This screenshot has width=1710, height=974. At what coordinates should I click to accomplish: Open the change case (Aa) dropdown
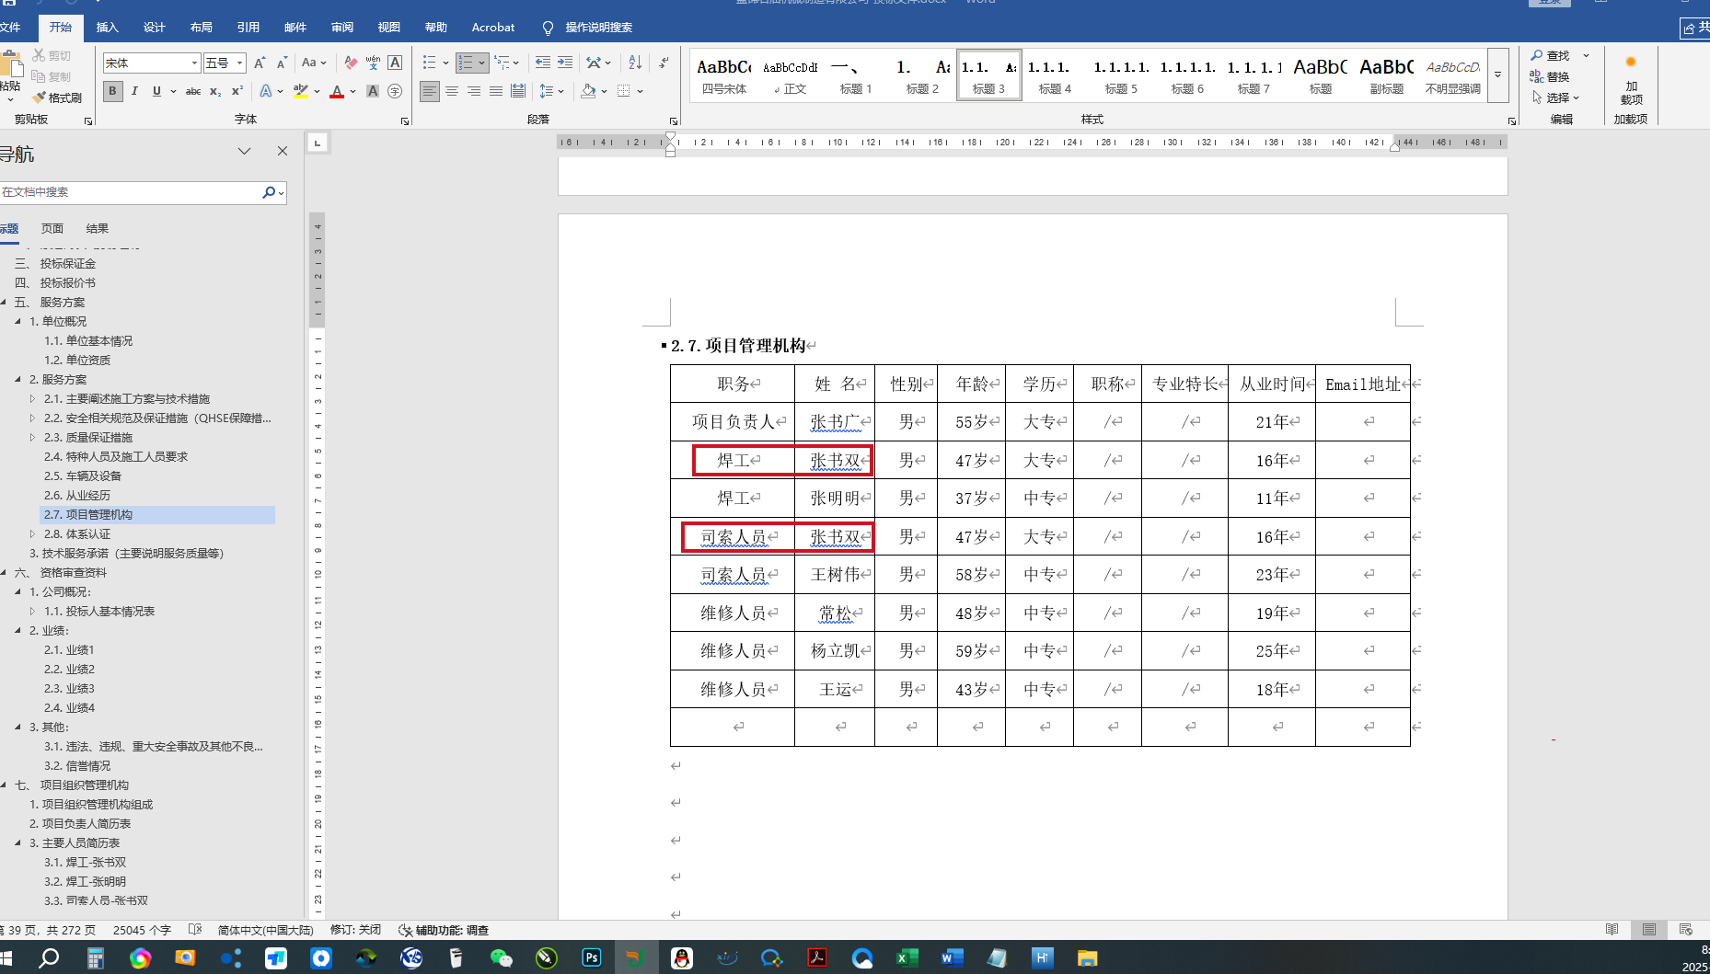point(314,63)
